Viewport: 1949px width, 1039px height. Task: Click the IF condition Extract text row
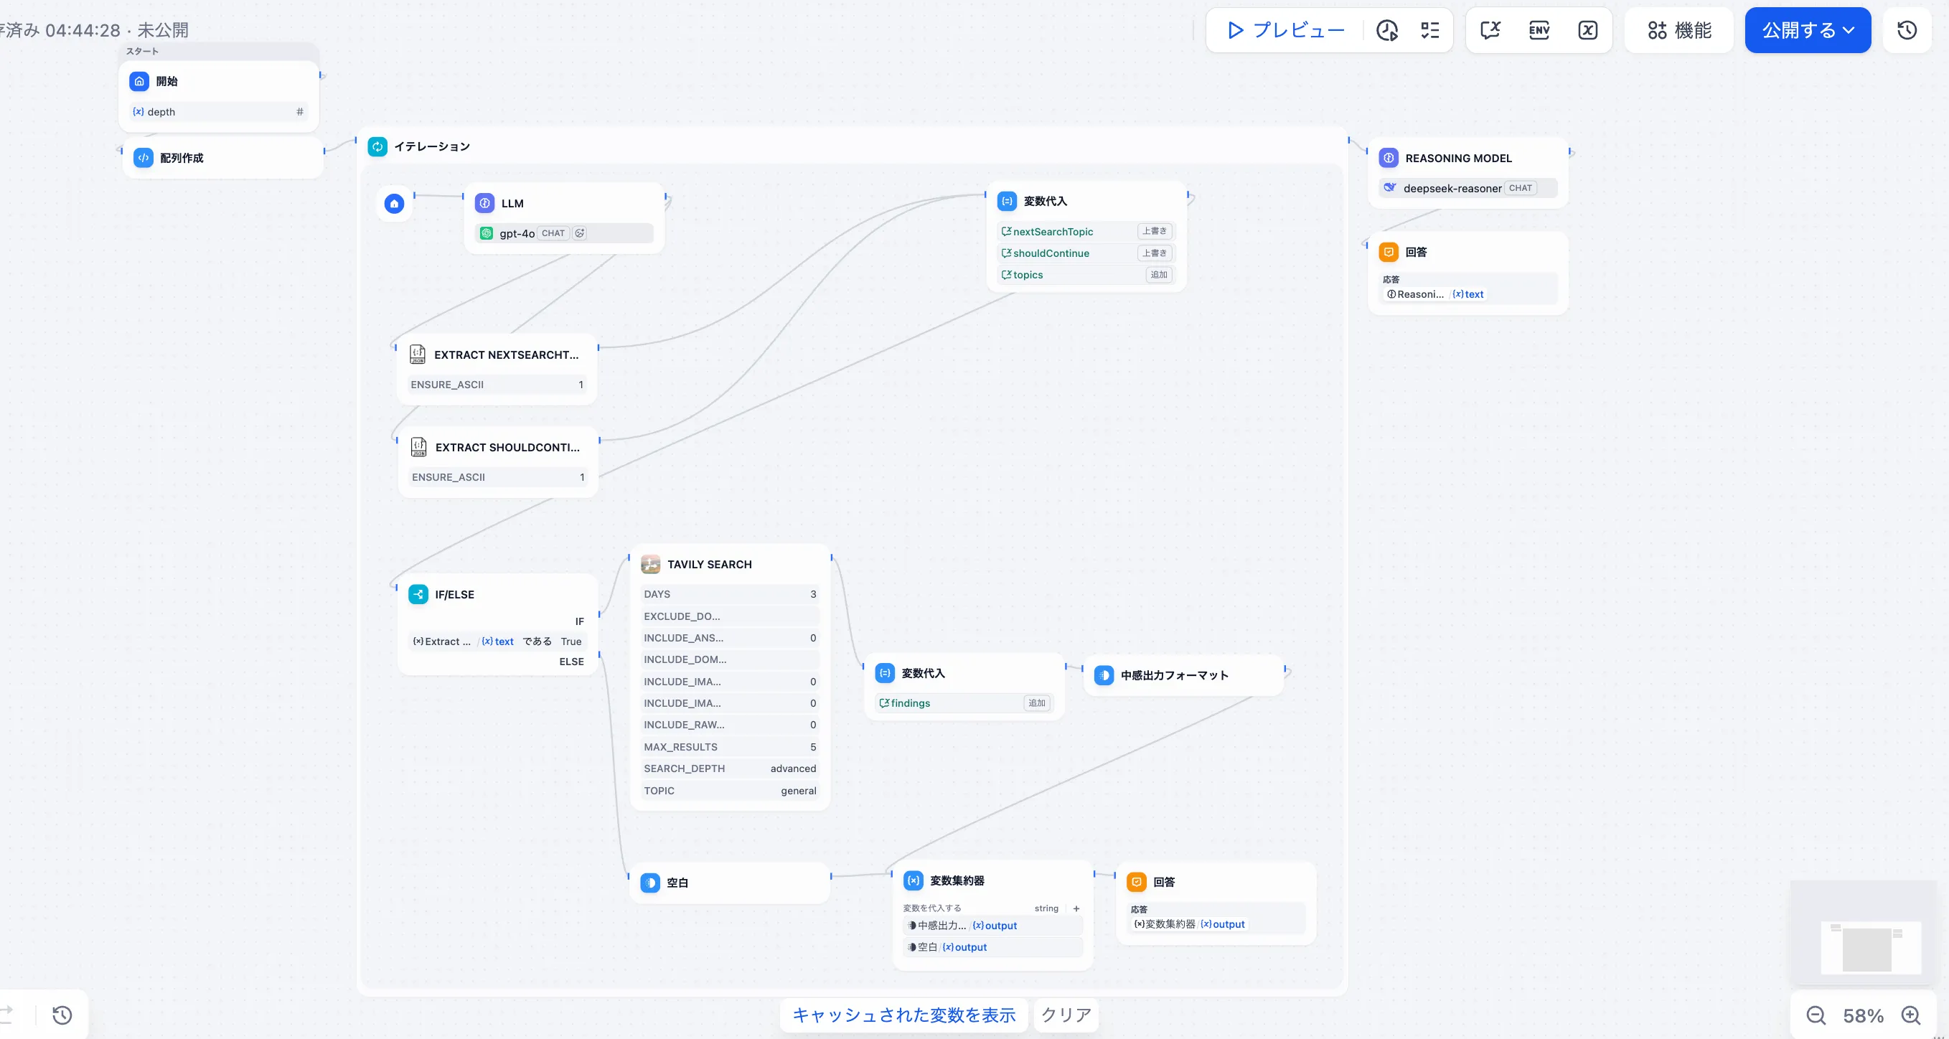(497, 641)
